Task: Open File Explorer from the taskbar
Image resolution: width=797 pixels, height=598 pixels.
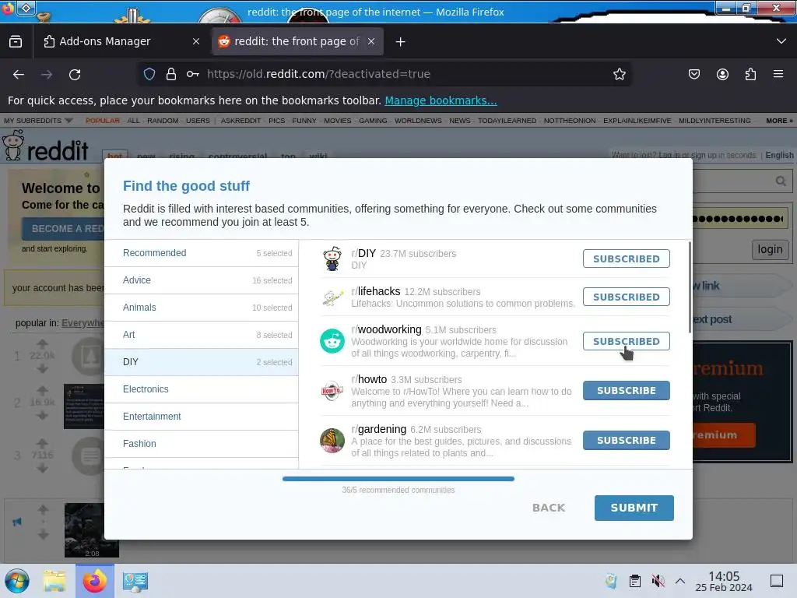Action: 54,581
